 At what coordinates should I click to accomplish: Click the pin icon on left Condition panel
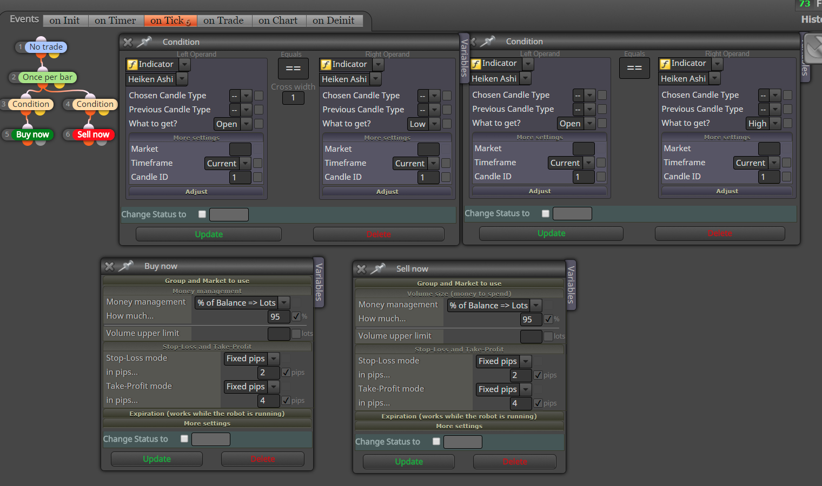(144, 42)
